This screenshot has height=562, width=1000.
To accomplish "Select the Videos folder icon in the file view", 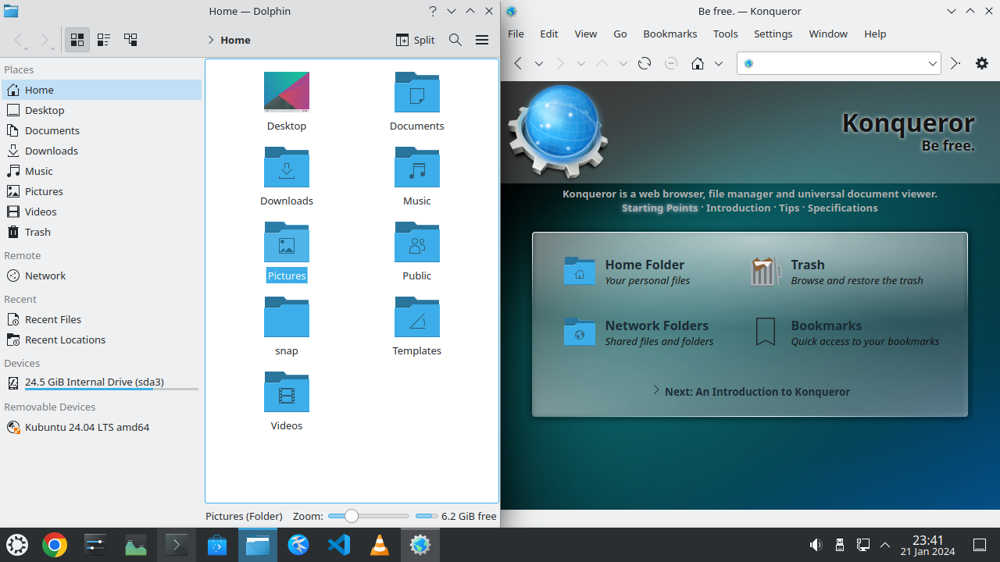I will click(287, 392).
